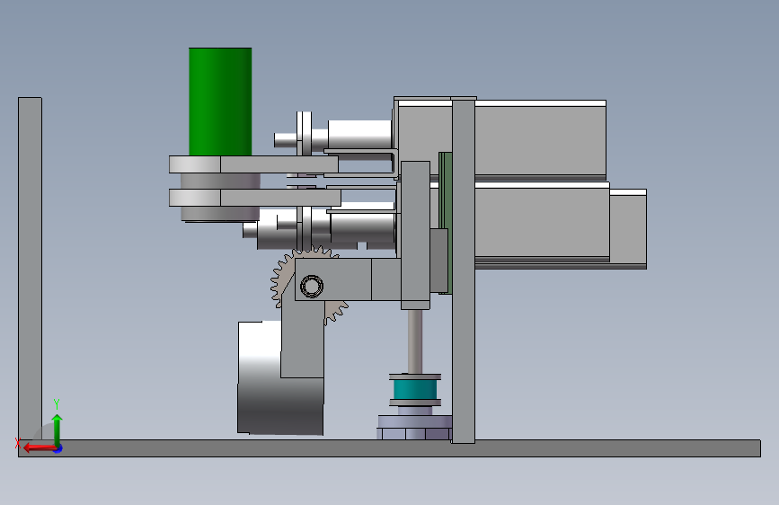Click the teal spool on the shaft
779x505 pixels.
(x=415, y=390)
